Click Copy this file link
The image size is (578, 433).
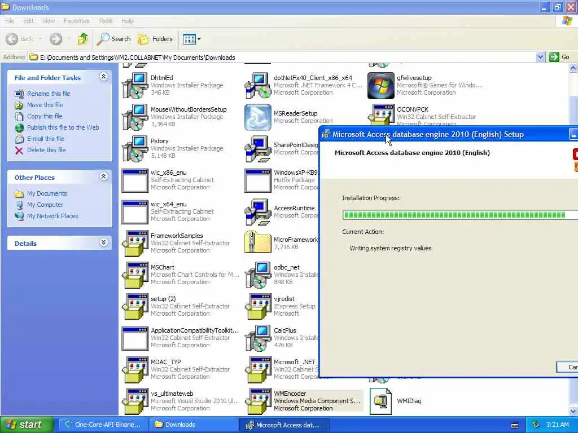click(x=44, y=116)
